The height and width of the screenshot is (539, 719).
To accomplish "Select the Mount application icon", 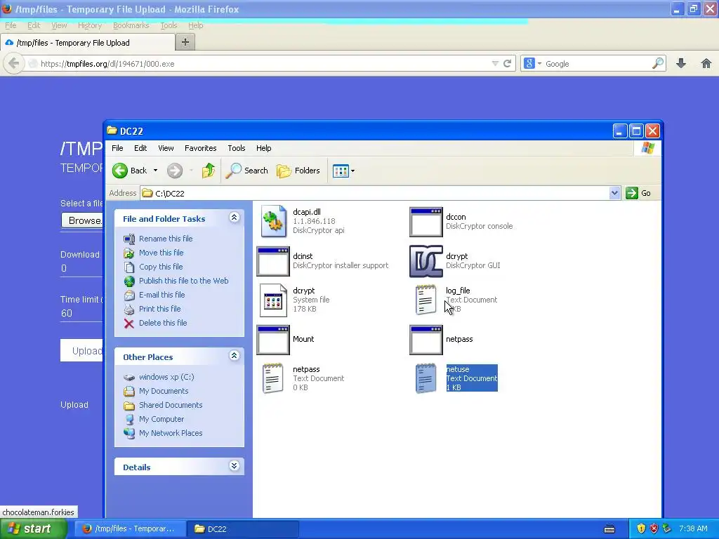I will pos(273,340).
